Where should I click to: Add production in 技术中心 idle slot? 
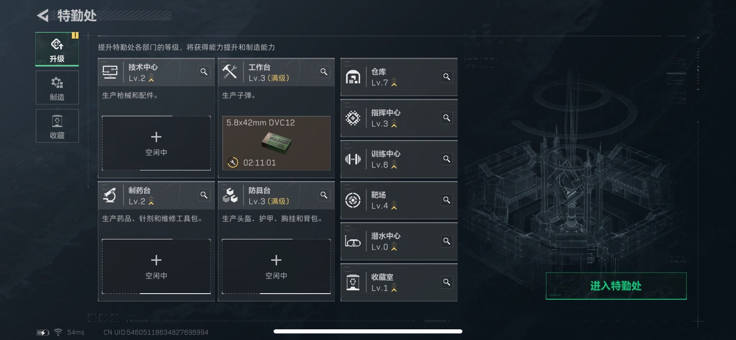(x=156, y=143)
